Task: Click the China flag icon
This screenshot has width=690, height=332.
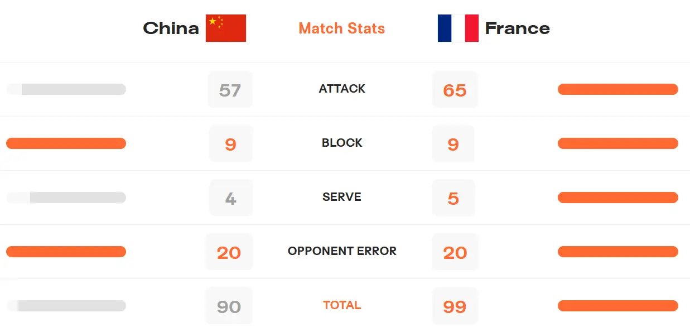Action: point(225,28)
